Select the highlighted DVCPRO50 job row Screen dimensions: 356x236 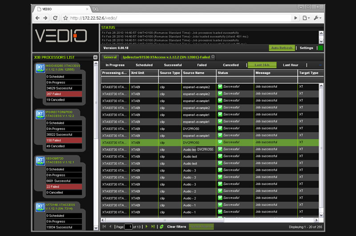210,142
